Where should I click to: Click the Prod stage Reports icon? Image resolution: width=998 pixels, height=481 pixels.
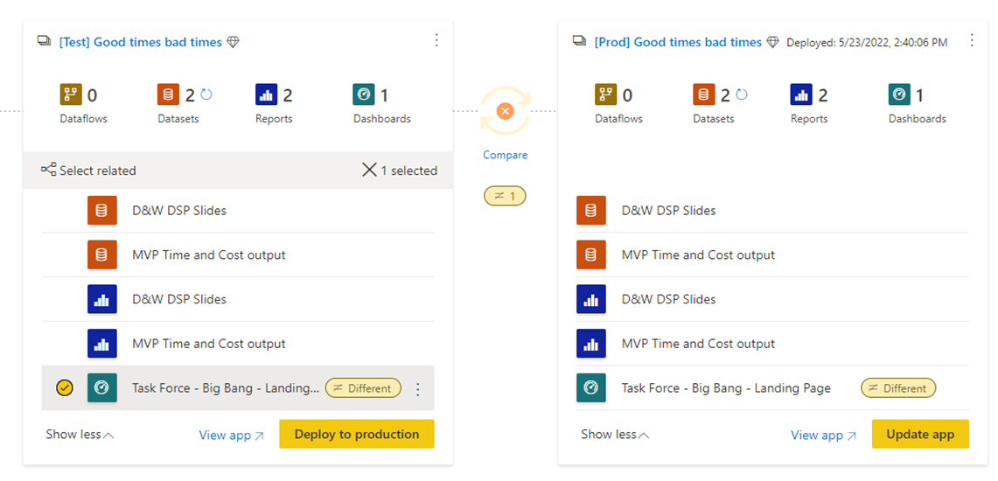coord(801,94)
